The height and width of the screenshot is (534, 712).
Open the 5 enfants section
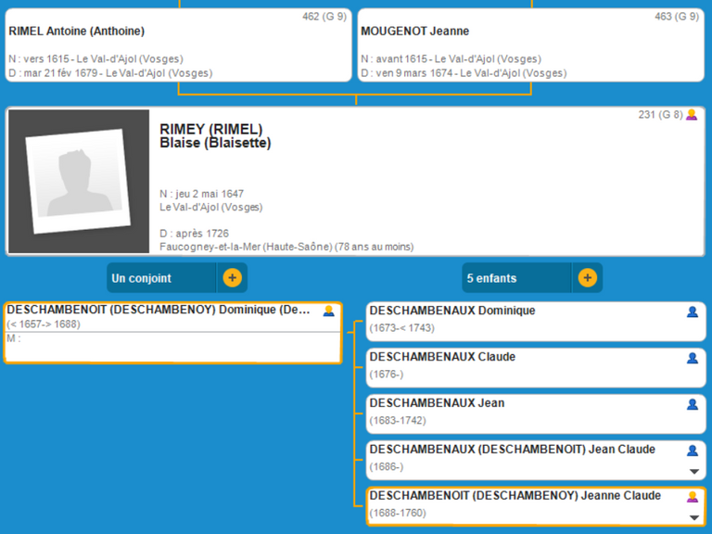pyautogui.click(x=505, y=278)
